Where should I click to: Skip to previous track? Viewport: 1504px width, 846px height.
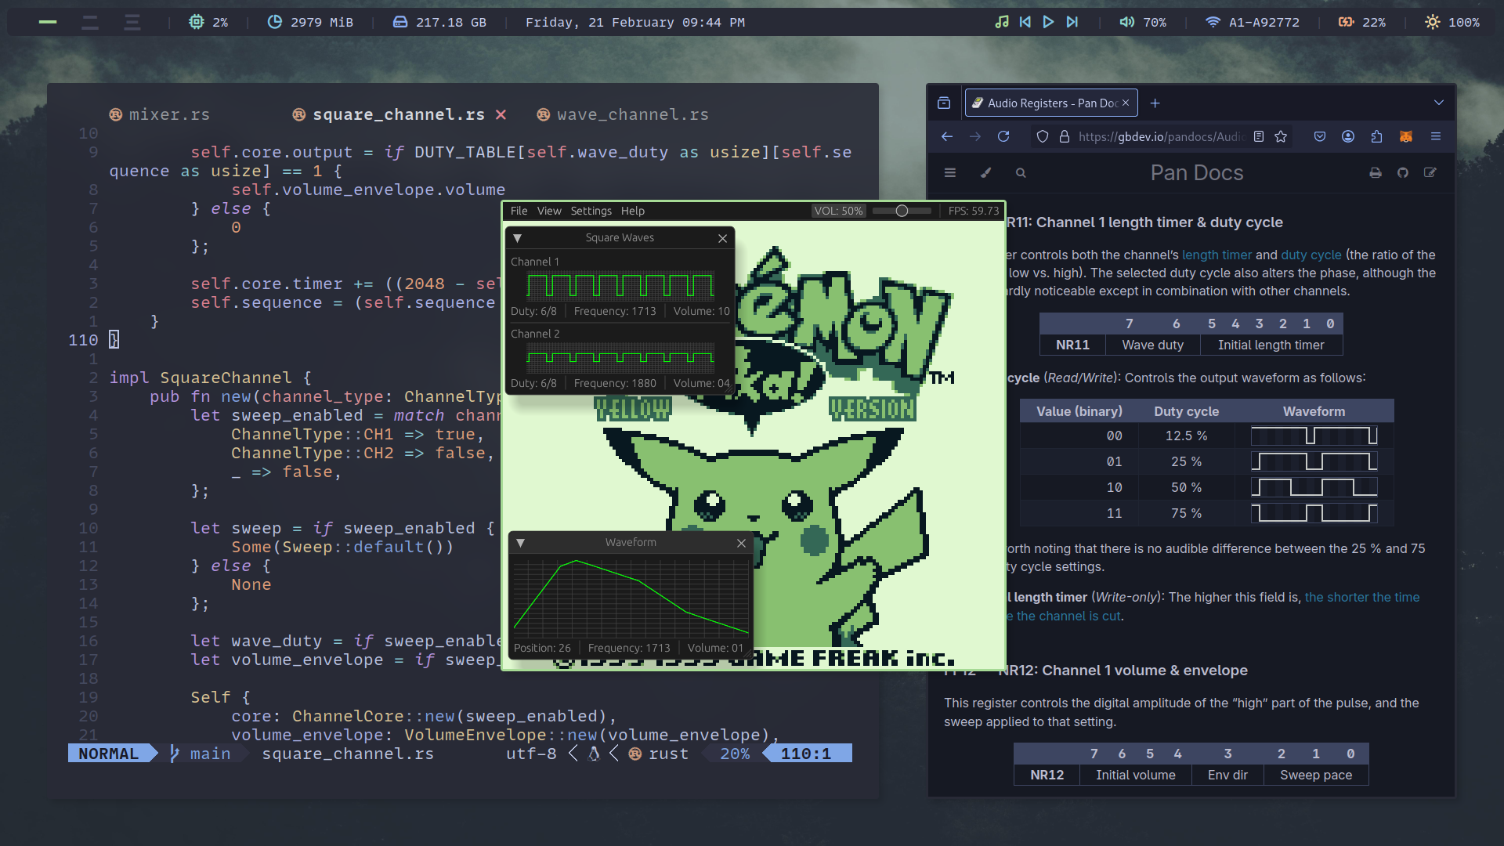pos(1025,22)
